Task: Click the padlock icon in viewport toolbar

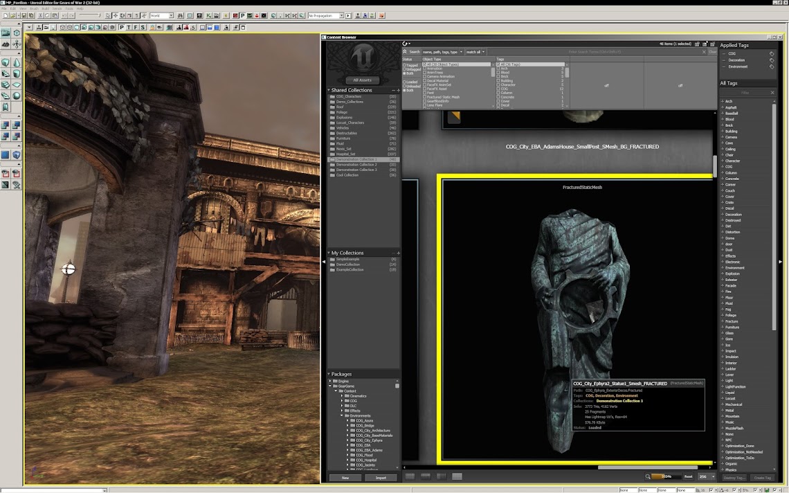Action: coord(152,27)
